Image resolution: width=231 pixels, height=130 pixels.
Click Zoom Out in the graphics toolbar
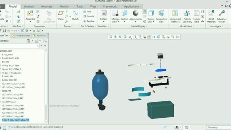point(120,37)
